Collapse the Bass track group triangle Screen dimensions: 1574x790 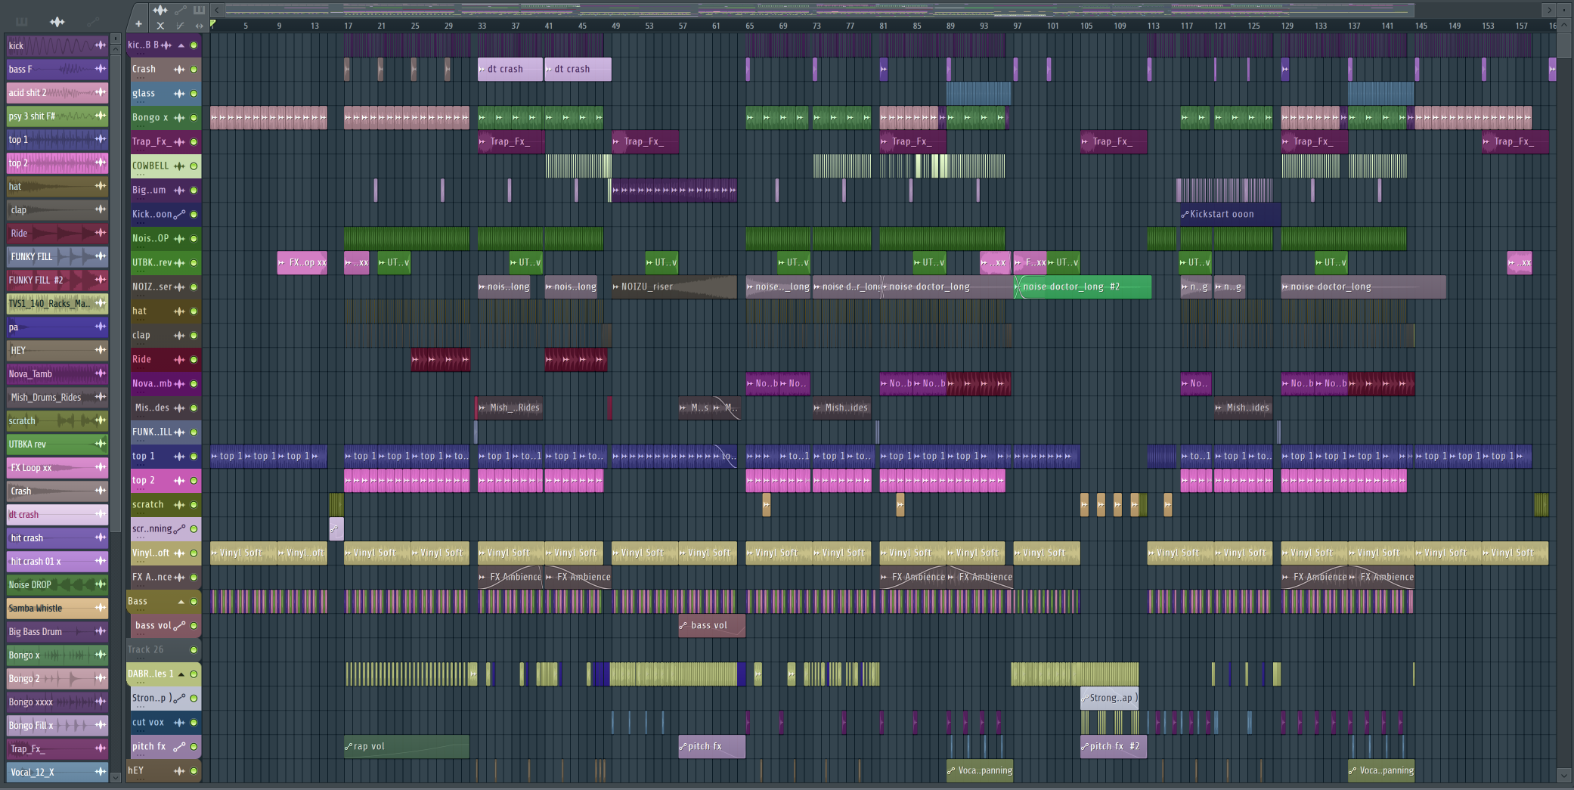pyautogui.click(x=181, y=602)
